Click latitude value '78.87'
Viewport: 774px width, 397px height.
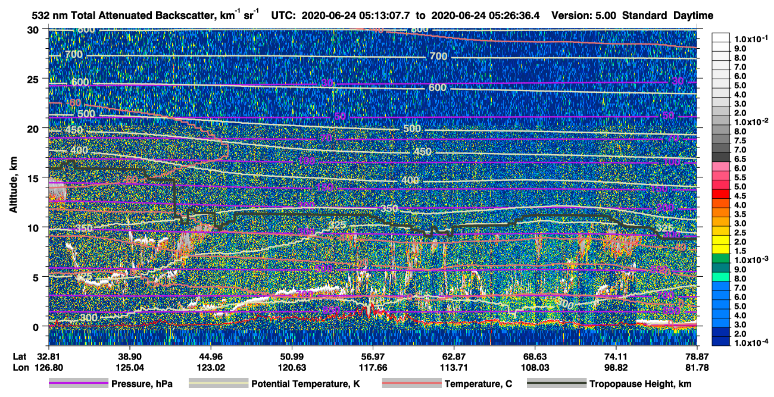pos(697,357)
